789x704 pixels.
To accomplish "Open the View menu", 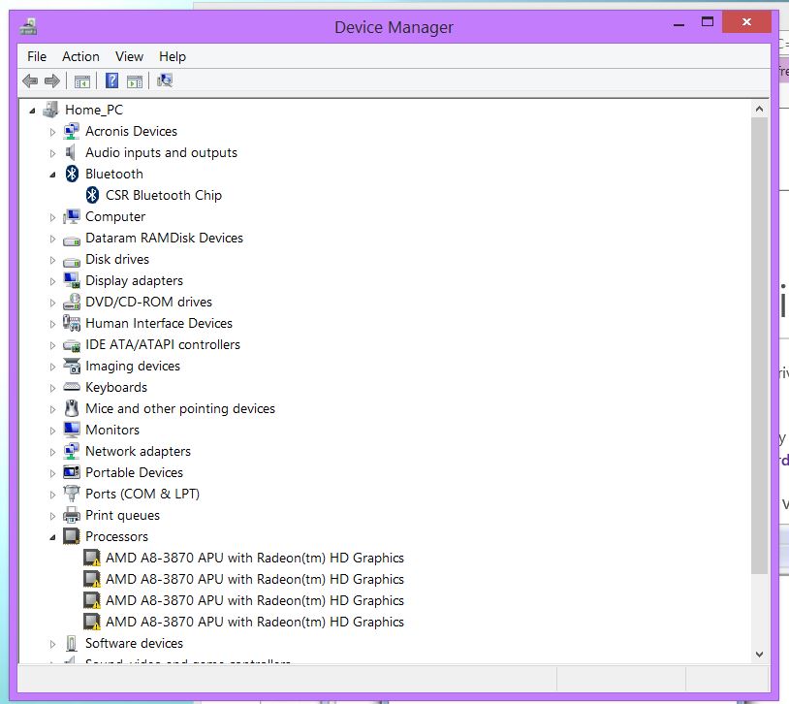I will pos(128,56).
